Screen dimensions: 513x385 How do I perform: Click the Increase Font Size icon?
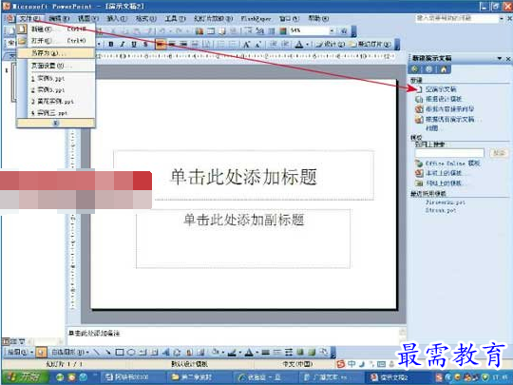pyautogui.click(x=247, y=44)
